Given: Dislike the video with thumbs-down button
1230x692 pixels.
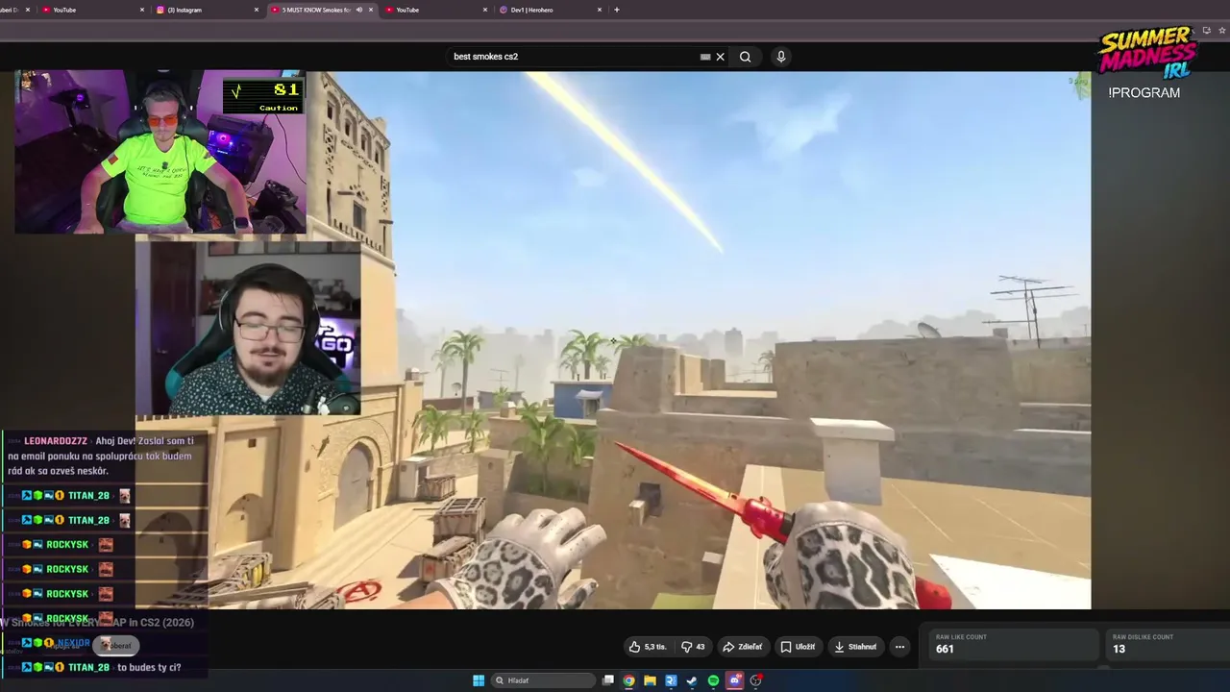Looking at the screenshot, I should [x=693, y=647].
